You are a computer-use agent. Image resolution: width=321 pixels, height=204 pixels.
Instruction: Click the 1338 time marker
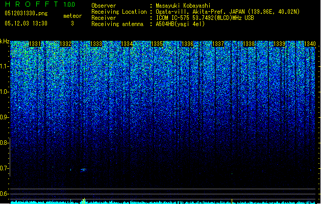(249, 44)
